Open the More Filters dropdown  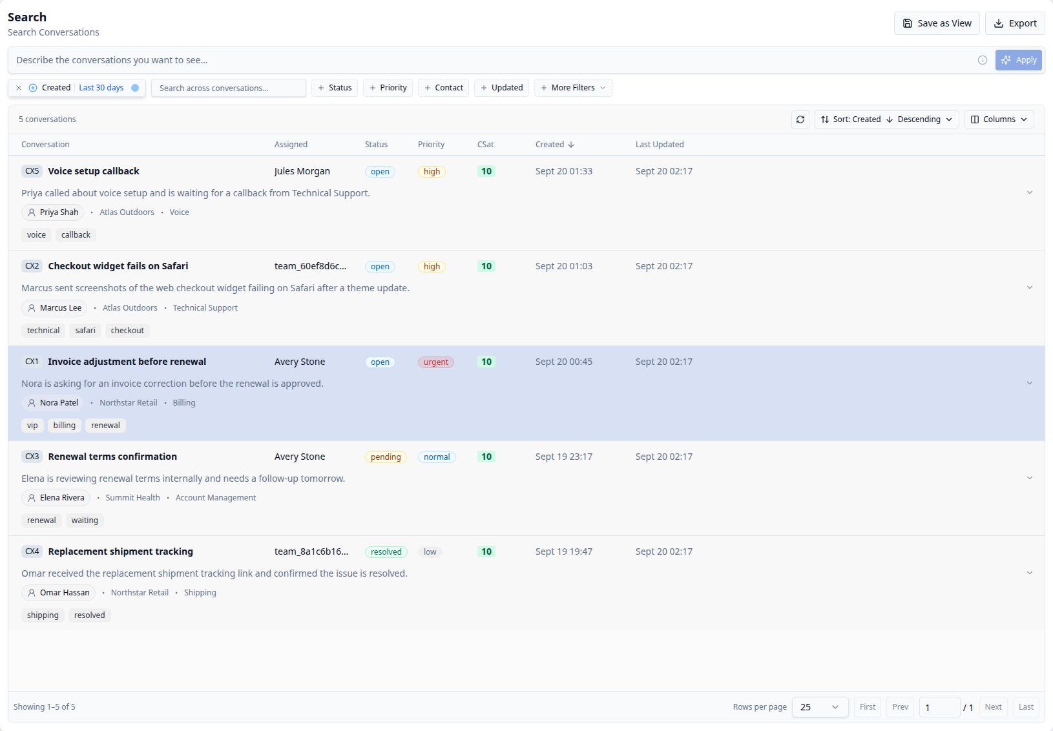[x=573, y=88]
